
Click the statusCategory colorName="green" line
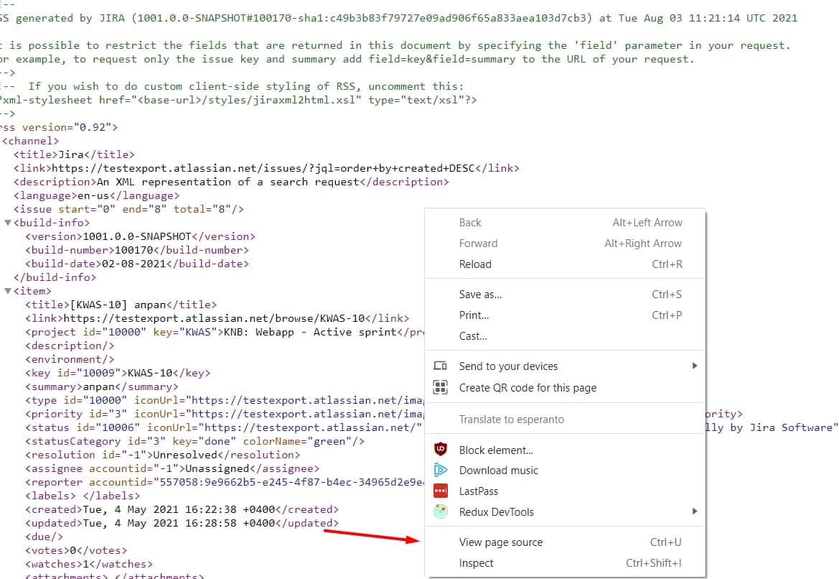tap(194, 441)
